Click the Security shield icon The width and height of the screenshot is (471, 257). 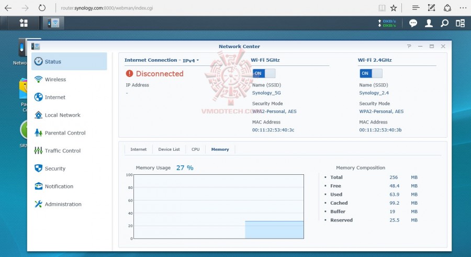[38, 169]
